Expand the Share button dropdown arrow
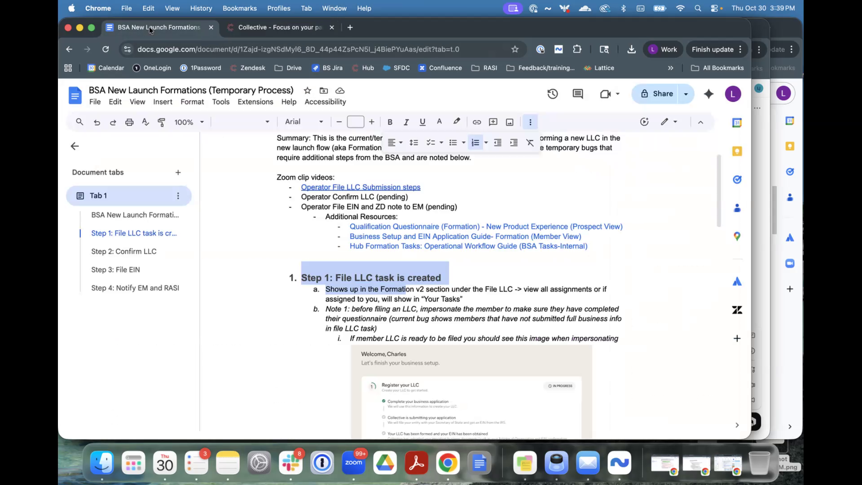Image resolution: width=862 pixels, height=485 pixels. 686,94
